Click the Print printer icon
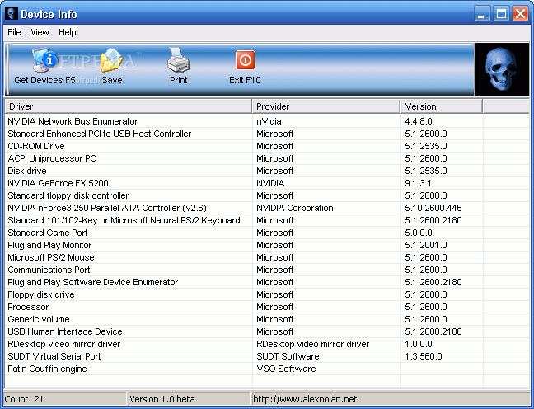 point(179,61)
